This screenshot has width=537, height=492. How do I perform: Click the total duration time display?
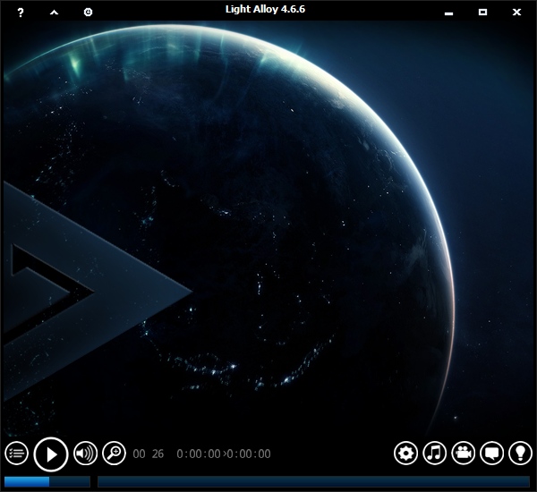pyautogui.click(x=250, y=454)
